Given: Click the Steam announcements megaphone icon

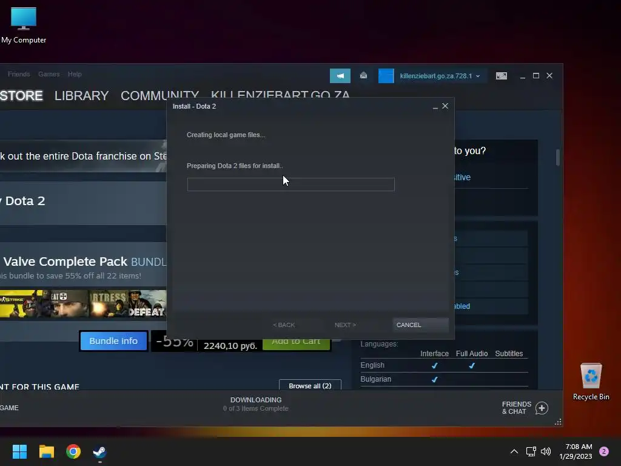Looking at the screenshot, I should click(x=340, y=76).
